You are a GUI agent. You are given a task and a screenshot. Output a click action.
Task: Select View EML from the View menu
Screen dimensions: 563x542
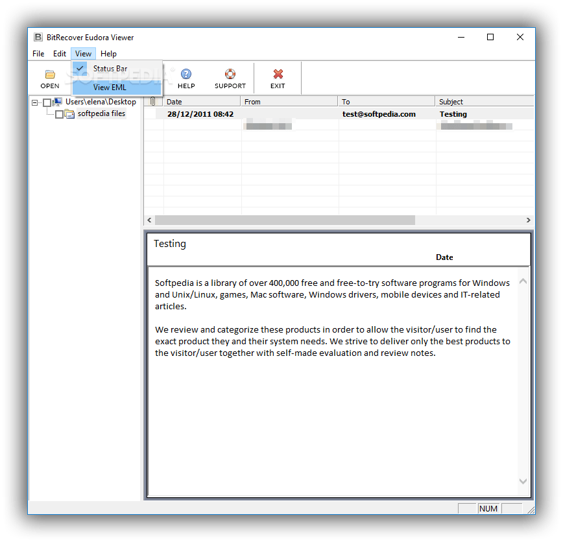pyautogui.click(x=109, y=87)
